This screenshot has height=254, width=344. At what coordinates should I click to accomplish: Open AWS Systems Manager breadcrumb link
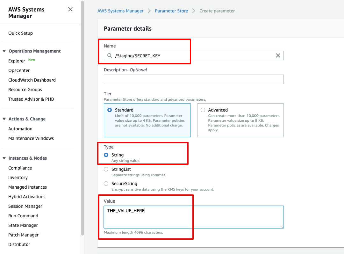click(120, 11)
